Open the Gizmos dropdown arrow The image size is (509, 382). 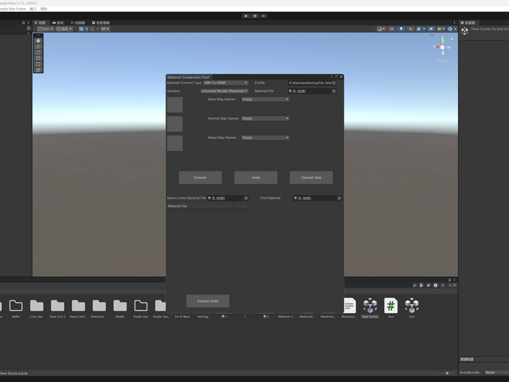(x=455, y=29)
